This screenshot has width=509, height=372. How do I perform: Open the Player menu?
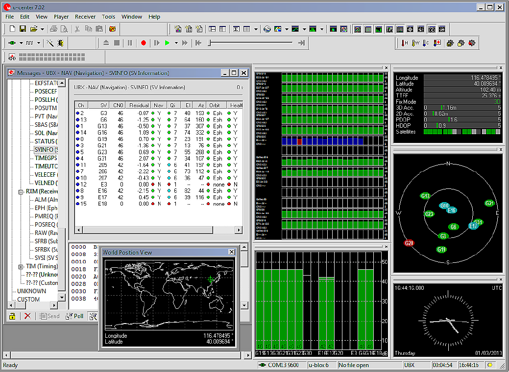[61, 17]
